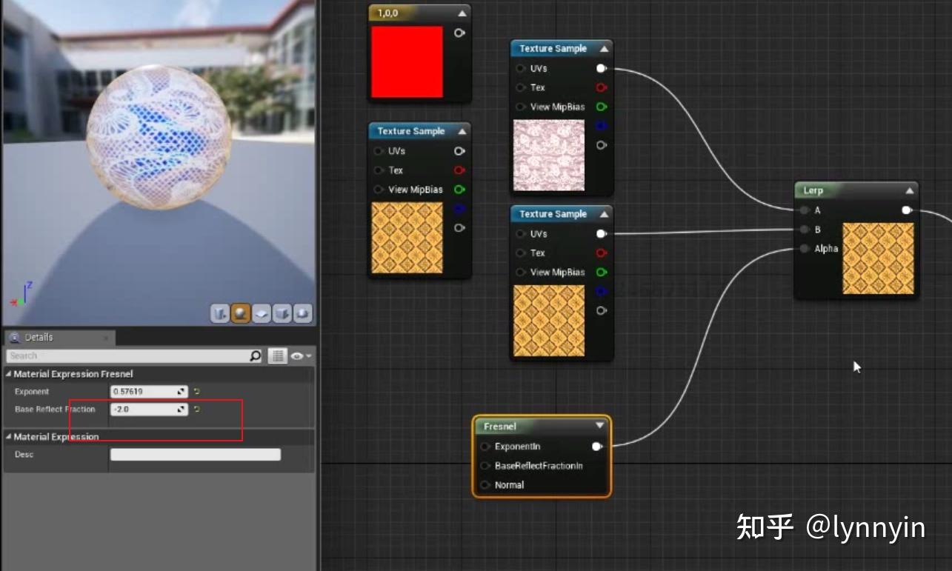Reset Exponent to its default value

click(196, 391)
